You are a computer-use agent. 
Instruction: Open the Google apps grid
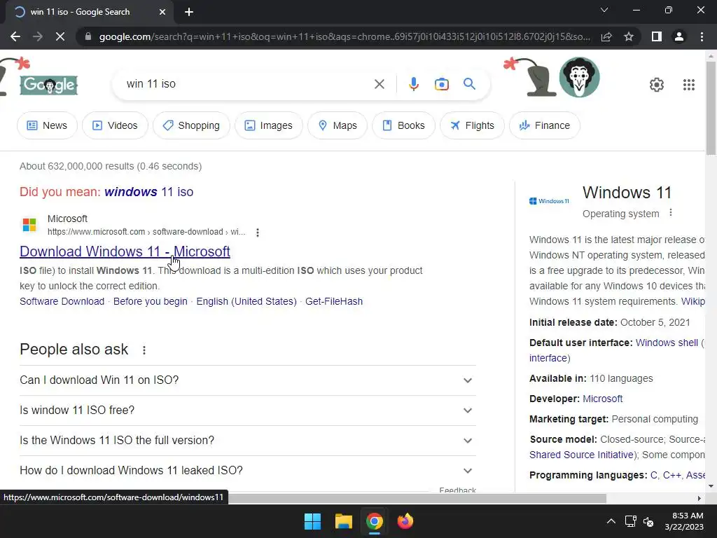coord(689,85)
